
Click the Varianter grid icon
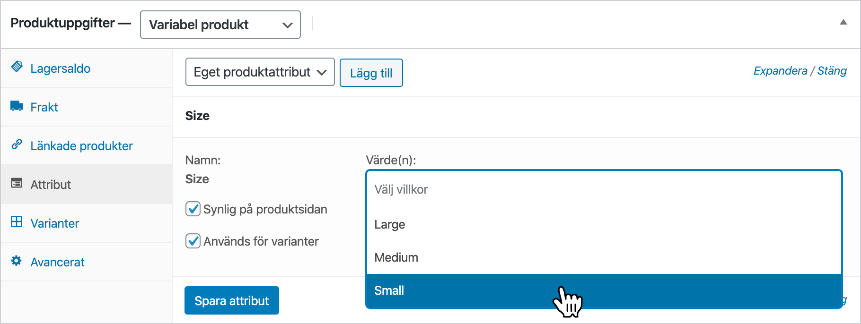coord(17,222)
